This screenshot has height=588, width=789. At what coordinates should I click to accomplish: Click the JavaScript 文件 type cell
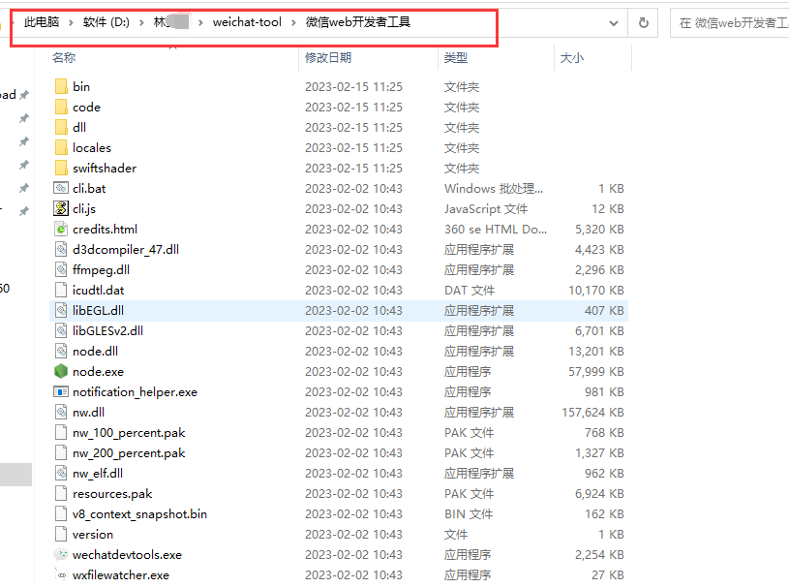(486, 209)
